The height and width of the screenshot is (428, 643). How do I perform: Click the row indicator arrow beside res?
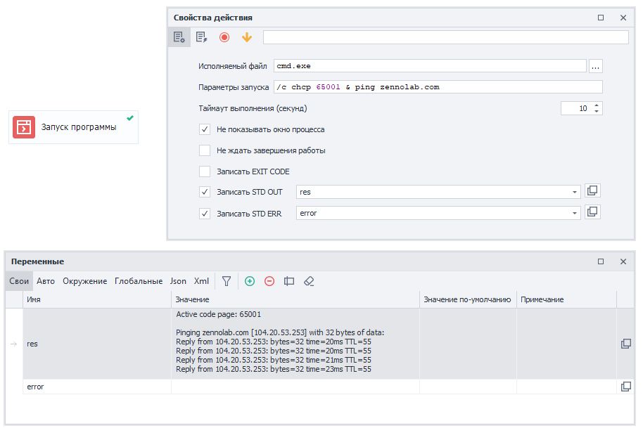(14, 344)
